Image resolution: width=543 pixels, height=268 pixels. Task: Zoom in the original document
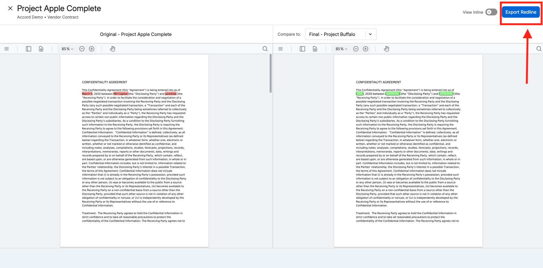[x=92, y=49]
